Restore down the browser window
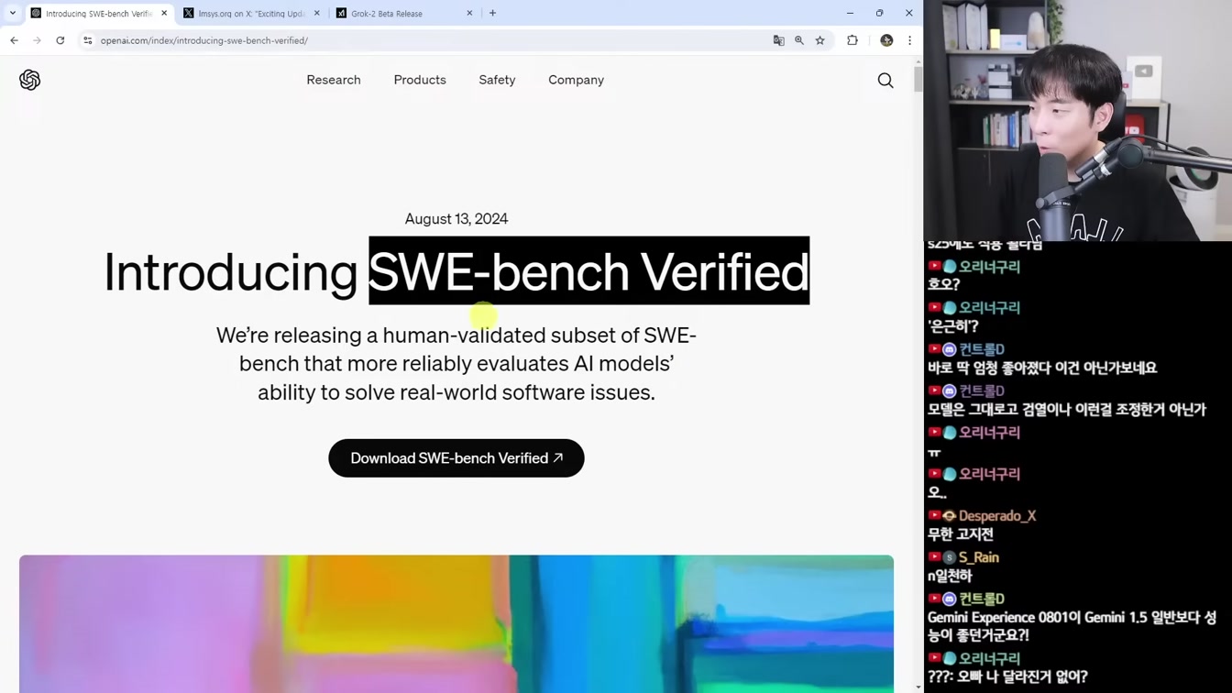 pyautogui.click(x=879, y=13)
